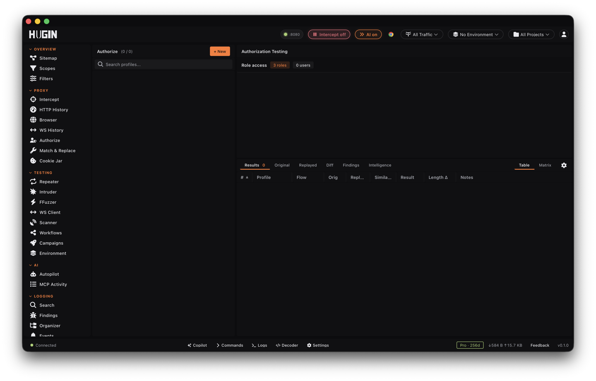Switch results view to Table
The image size is (596, 381).
(x=524, y=165)
